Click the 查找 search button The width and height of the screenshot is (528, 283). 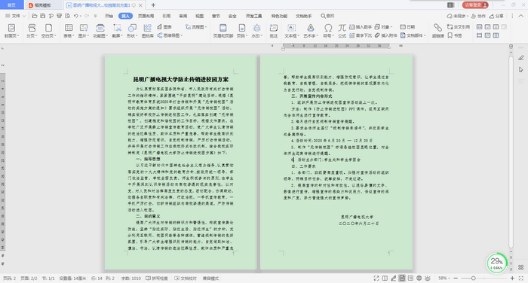[x=327, y=16]
